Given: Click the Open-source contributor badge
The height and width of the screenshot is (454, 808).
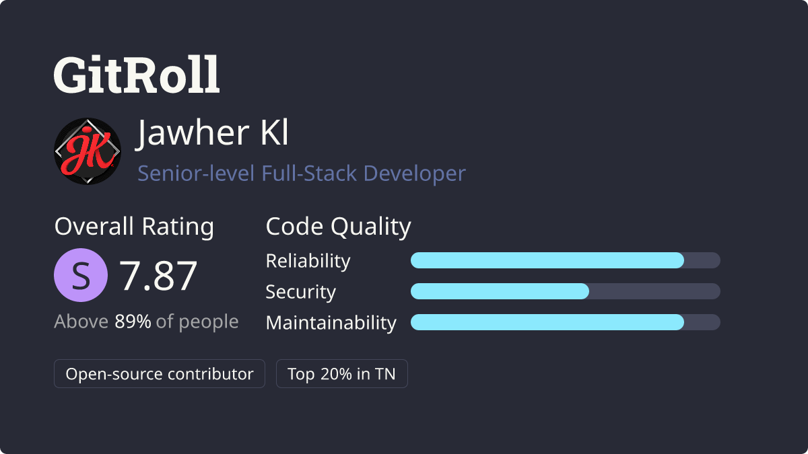Looking at the screenshot, I should click(160, 374).
